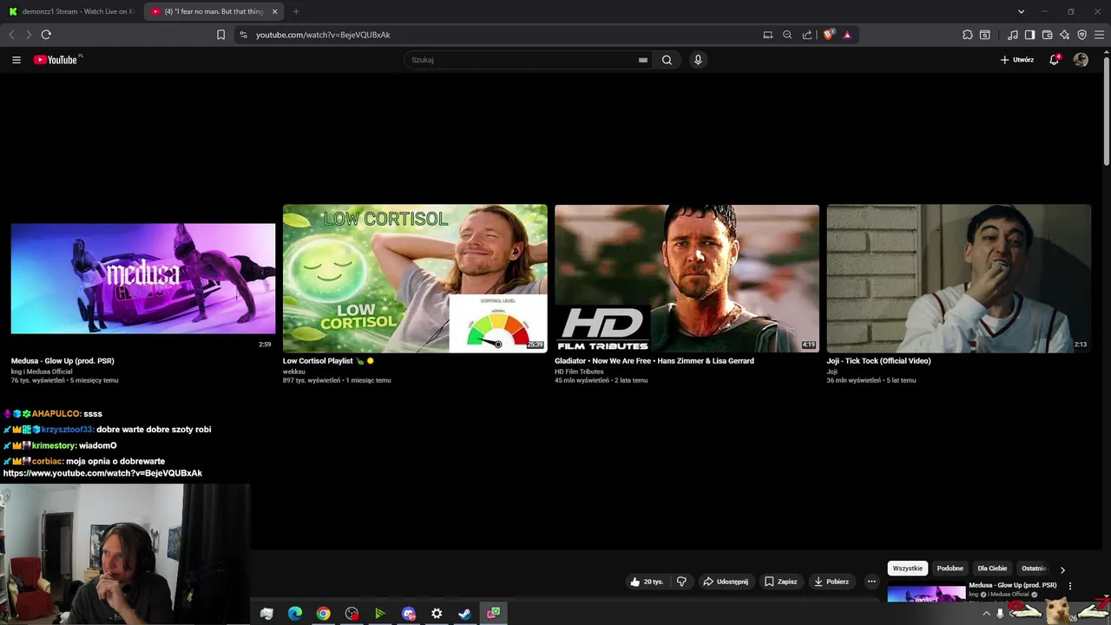Viewport: 1111px width, 625px height.
Task: Bookmark this page using bookmark icon
Action: [220, 35]
